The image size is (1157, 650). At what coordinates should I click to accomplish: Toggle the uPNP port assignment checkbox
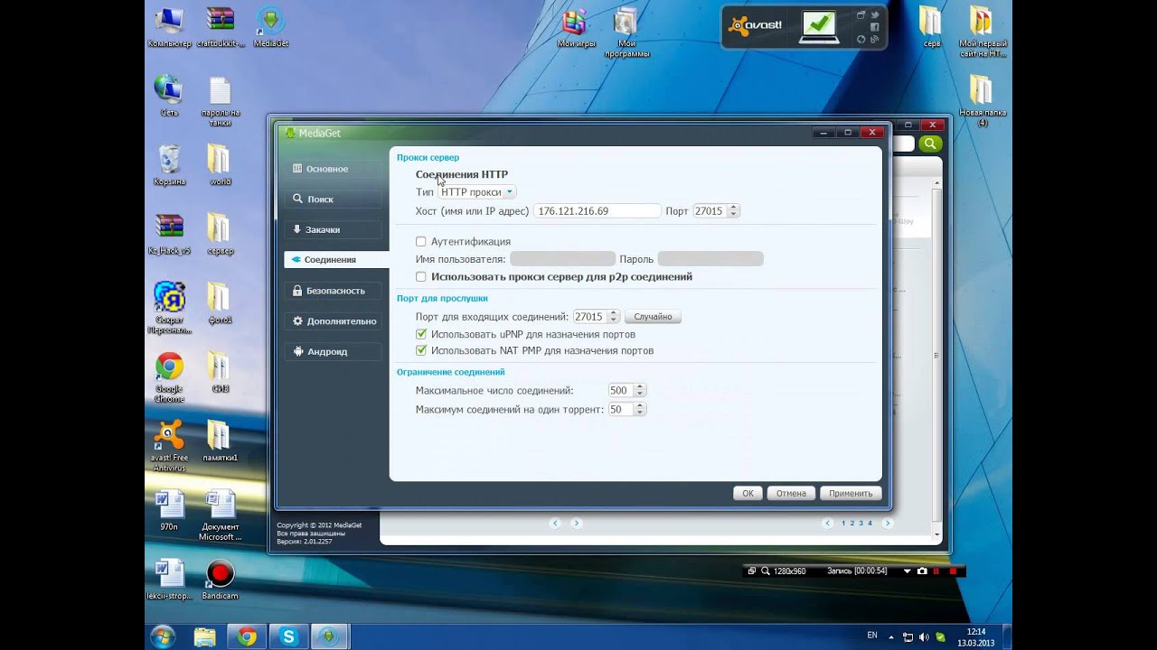[x=420, y=334]
